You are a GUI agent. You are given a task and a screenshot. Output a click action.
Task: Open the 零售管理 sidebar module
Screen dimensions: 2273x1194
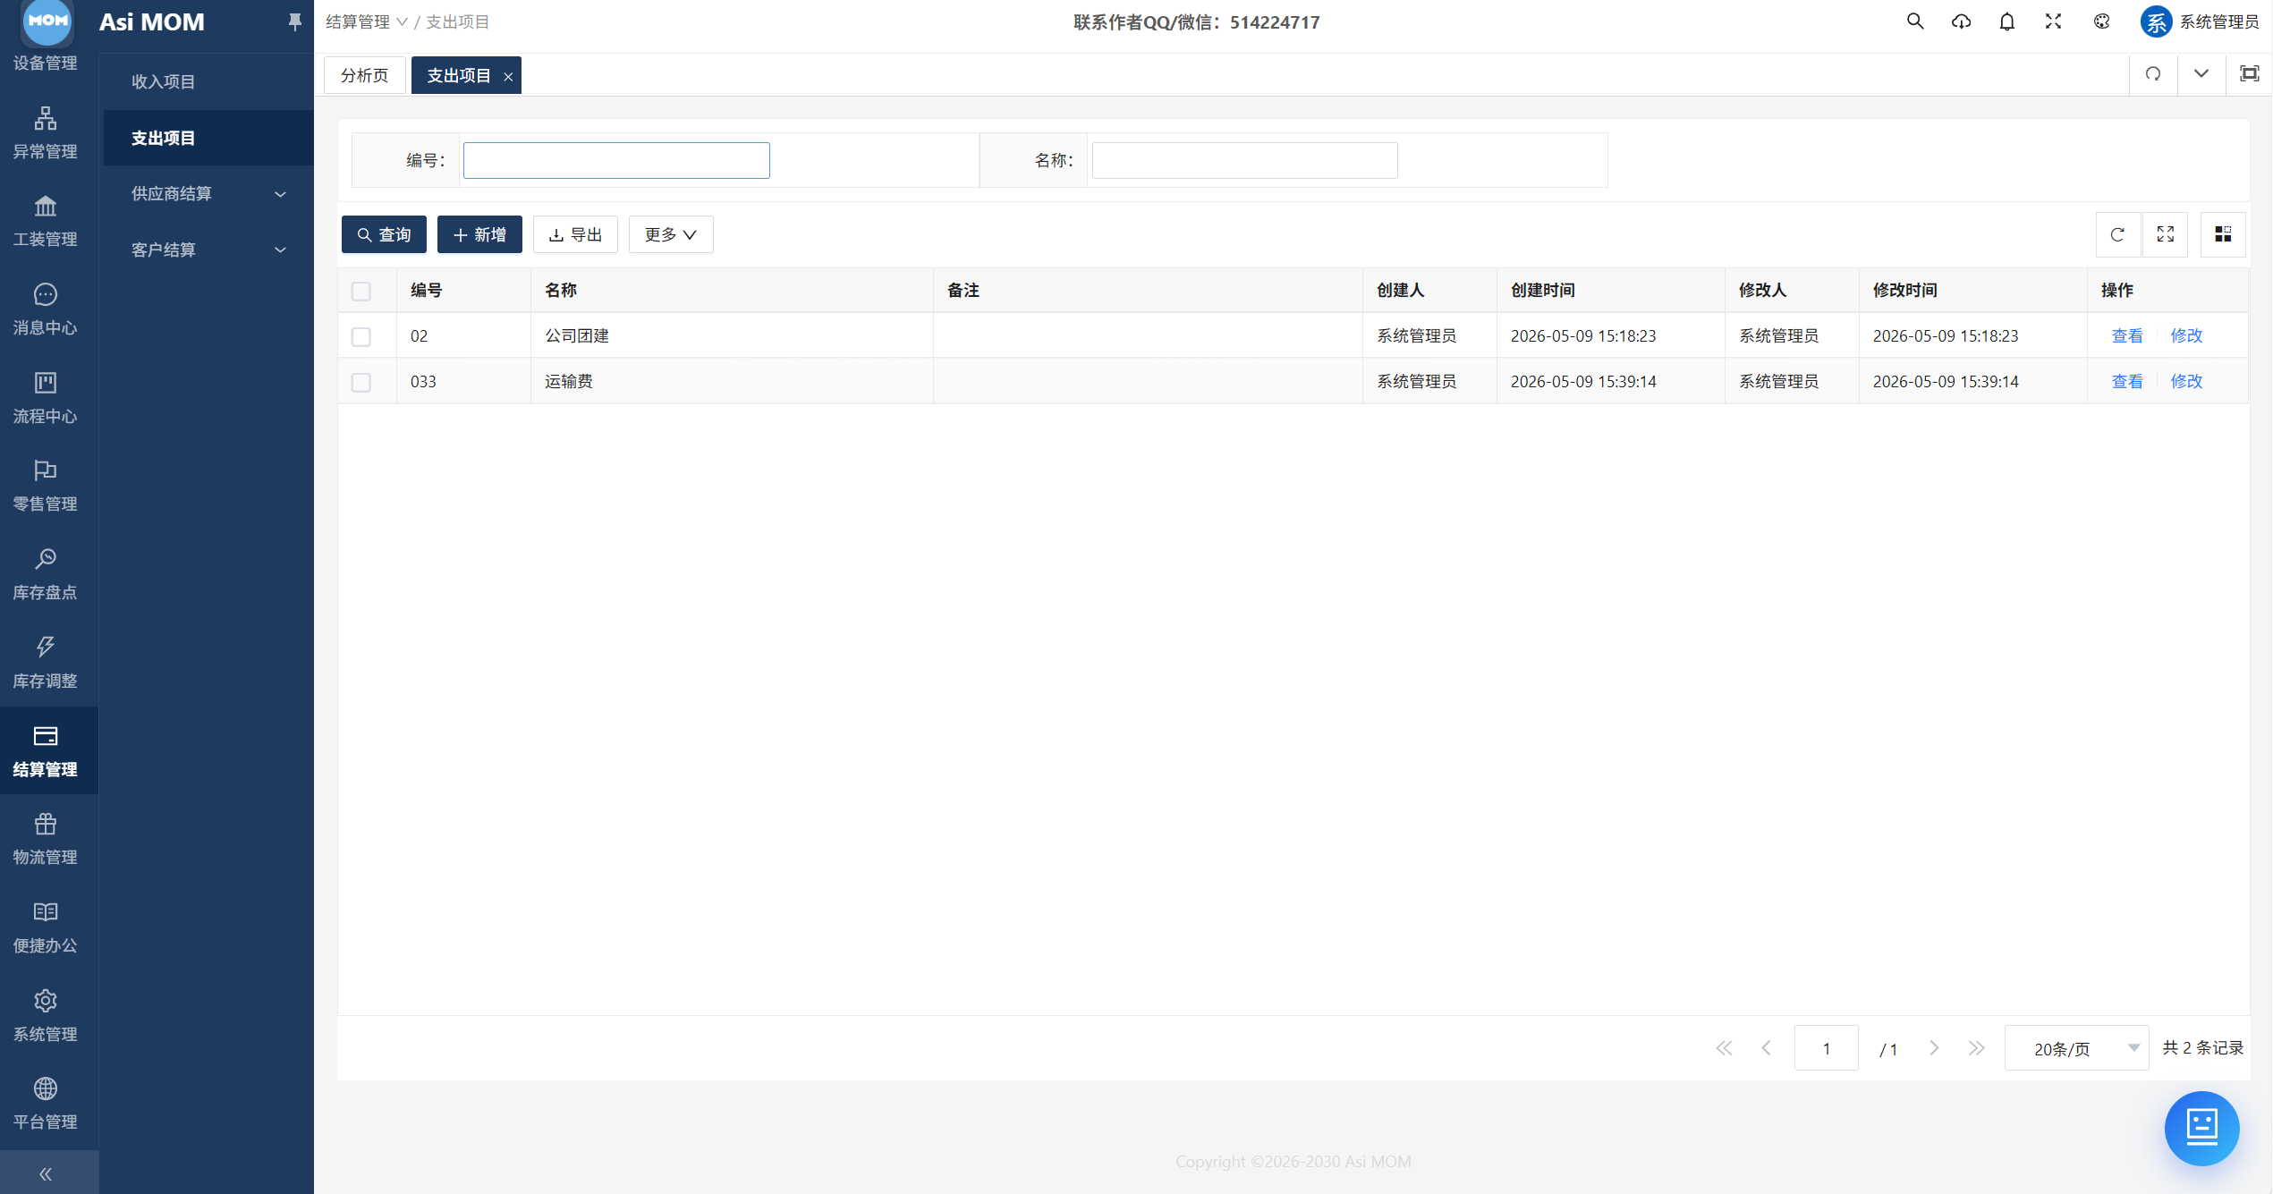click(x=46, y=486)
